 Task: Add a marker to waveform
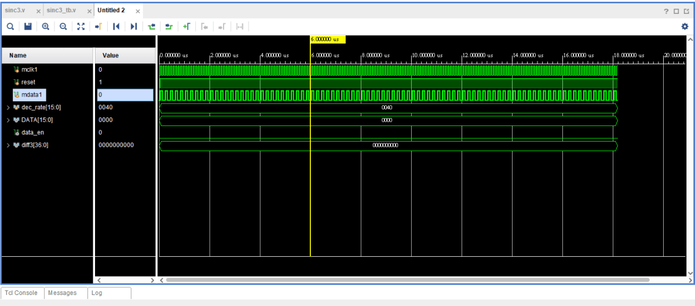186,26
